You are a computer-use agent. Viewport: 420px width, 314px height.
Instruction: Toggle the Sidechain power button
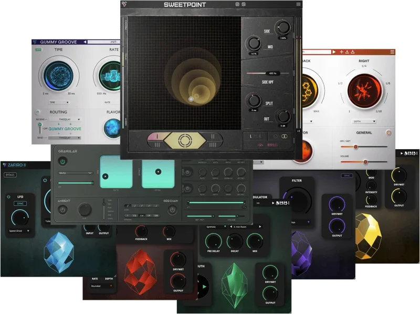(172, 210)
